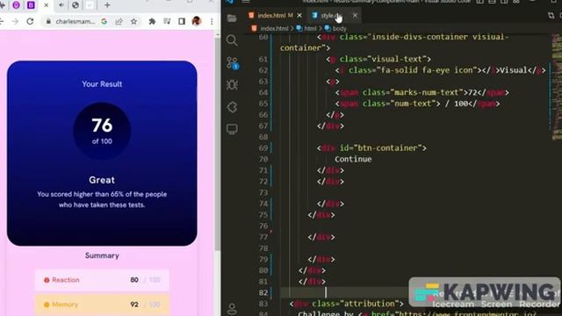
Task: Click the 'Continue' text on line 70
Action: pos(353,159)
